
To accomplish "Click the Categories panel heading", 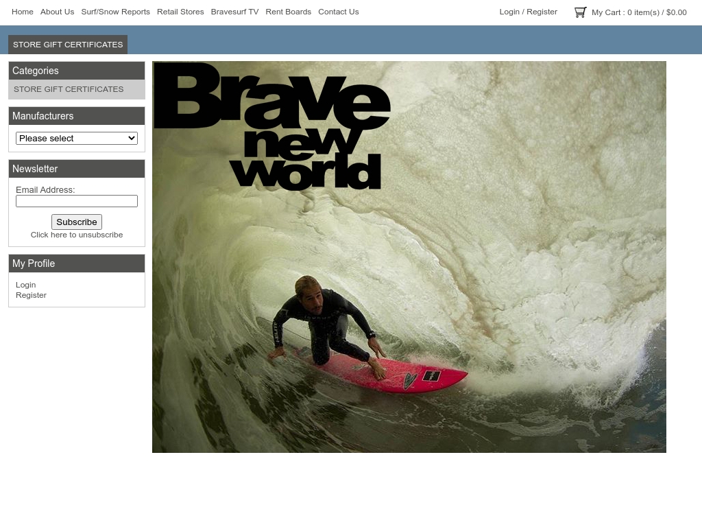I will [x=77, y=71].
